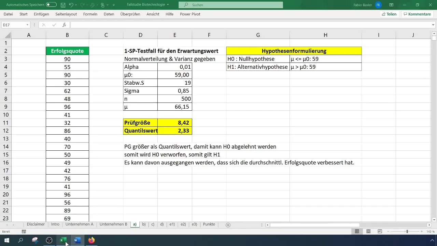Select the yellow Prüfgröße cell
The width and height of the screenshot is (437, 246).
[x=140, y=123]
